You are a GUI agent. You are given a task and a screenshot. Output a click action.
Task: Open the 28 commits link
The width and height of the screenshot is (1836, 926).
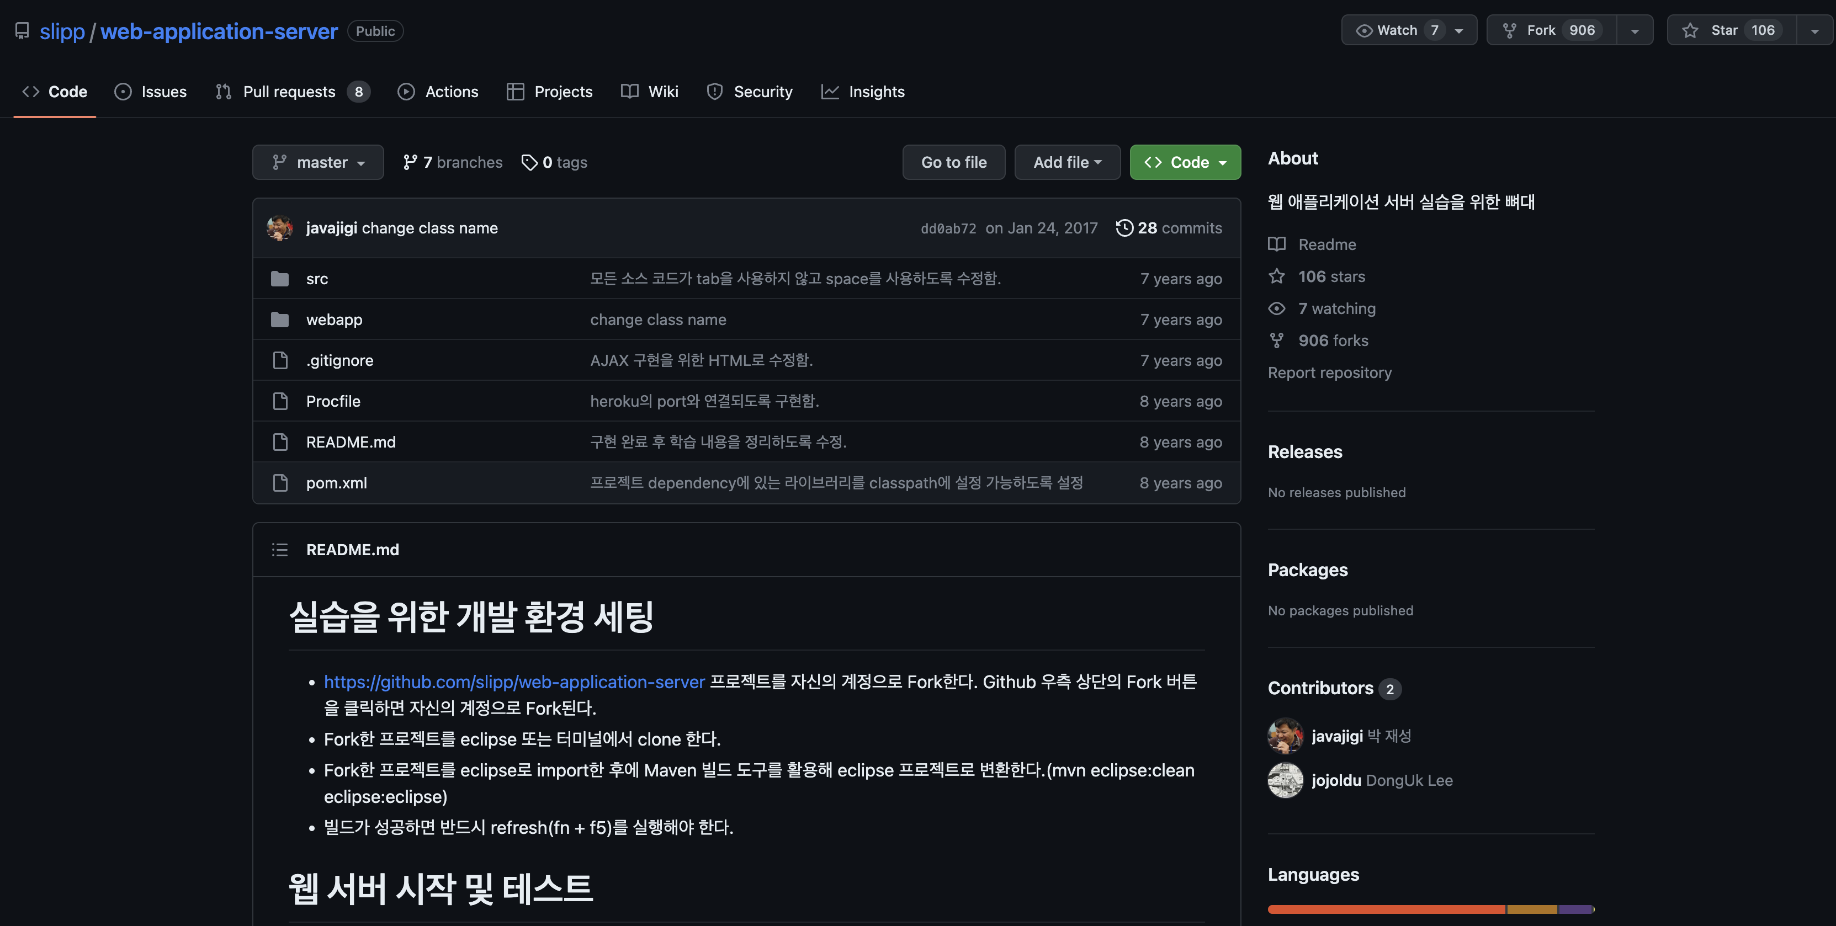tap(1169, 228)
